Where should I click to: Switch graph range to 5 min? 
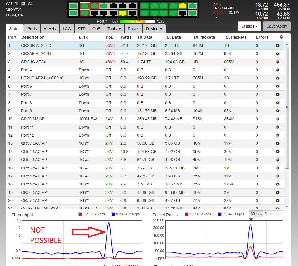click(x=269, y=213)
